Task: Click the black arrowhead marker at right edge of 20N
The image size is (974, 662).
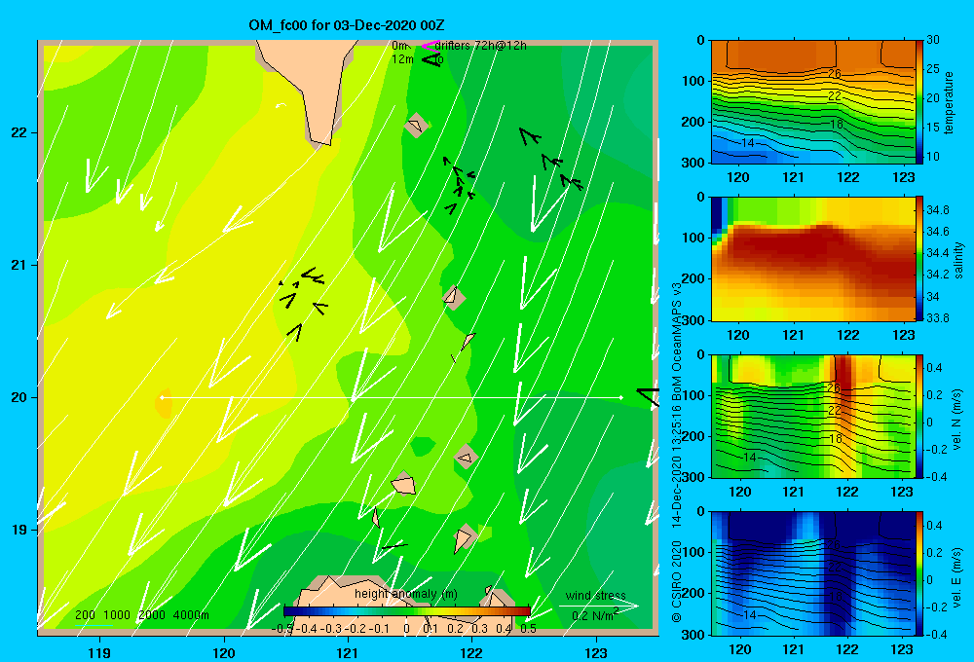Action: pos(648,397)
